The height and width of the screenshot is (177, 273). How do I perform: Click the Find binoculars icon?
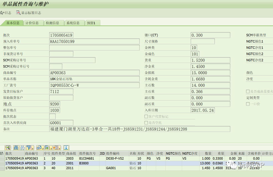pyautogui.click(x=16, y=147)
